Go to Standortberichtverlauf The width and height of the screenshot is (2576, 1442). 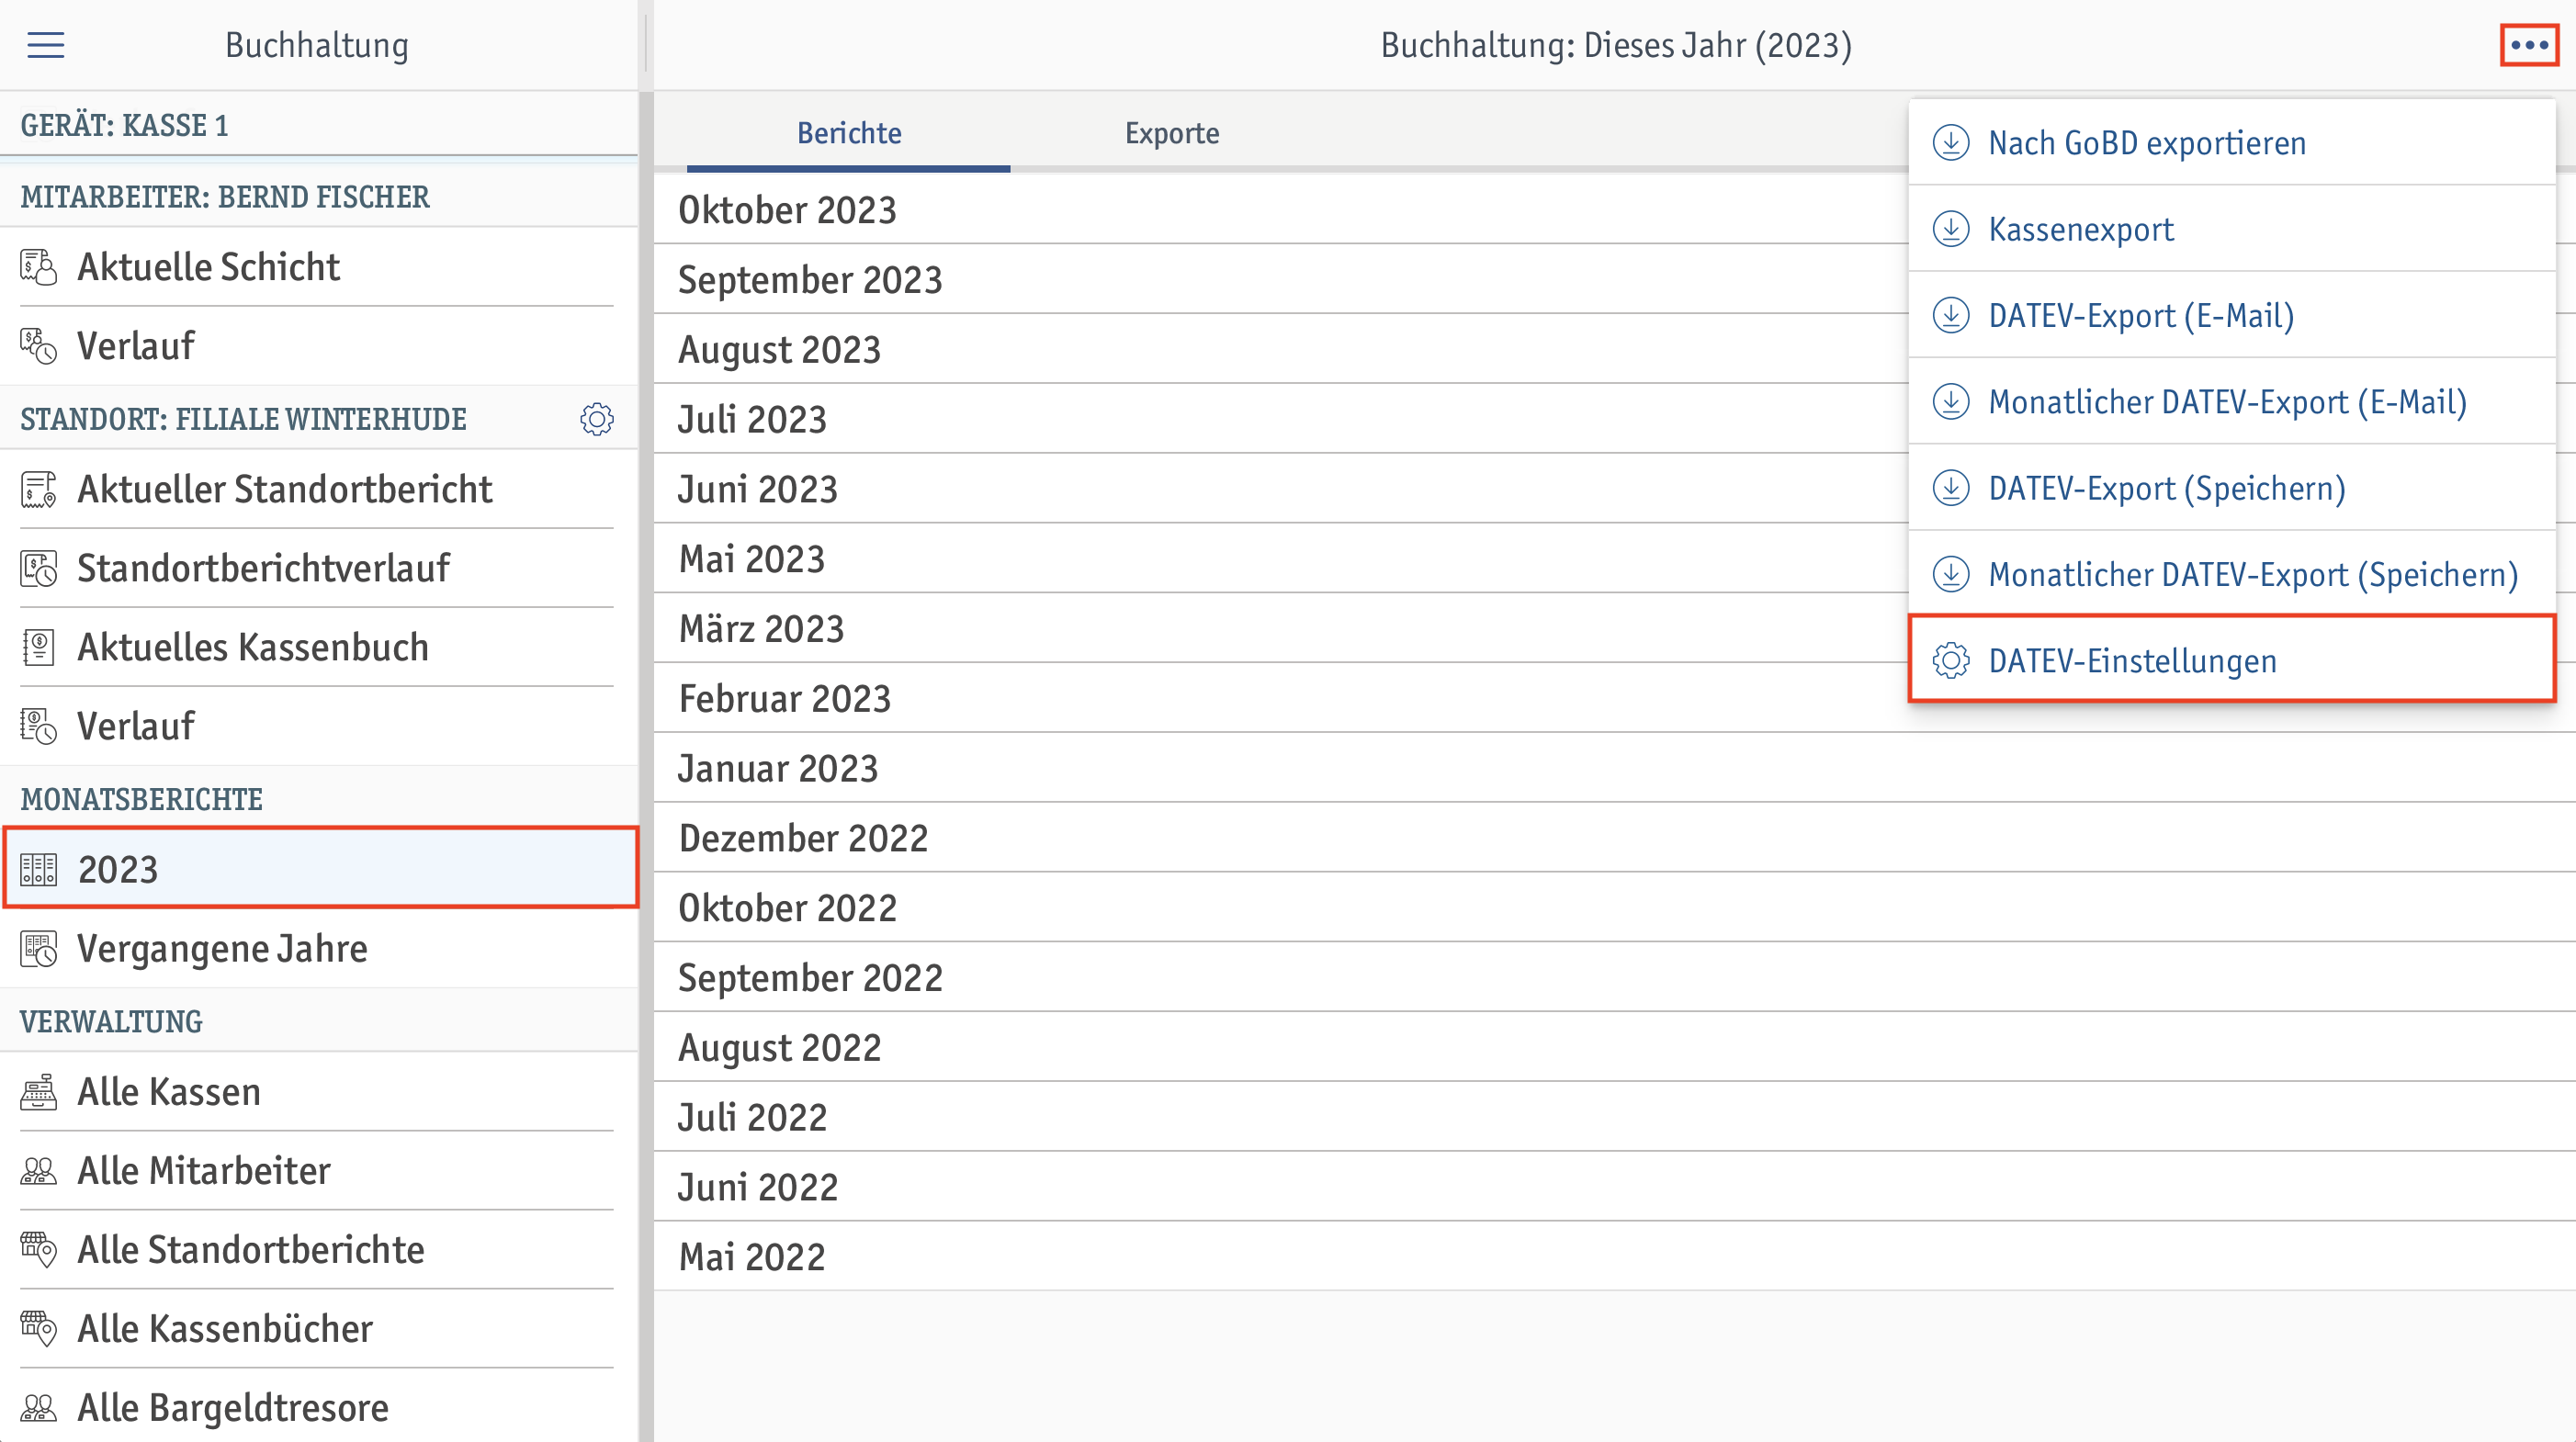coord(319,568)
